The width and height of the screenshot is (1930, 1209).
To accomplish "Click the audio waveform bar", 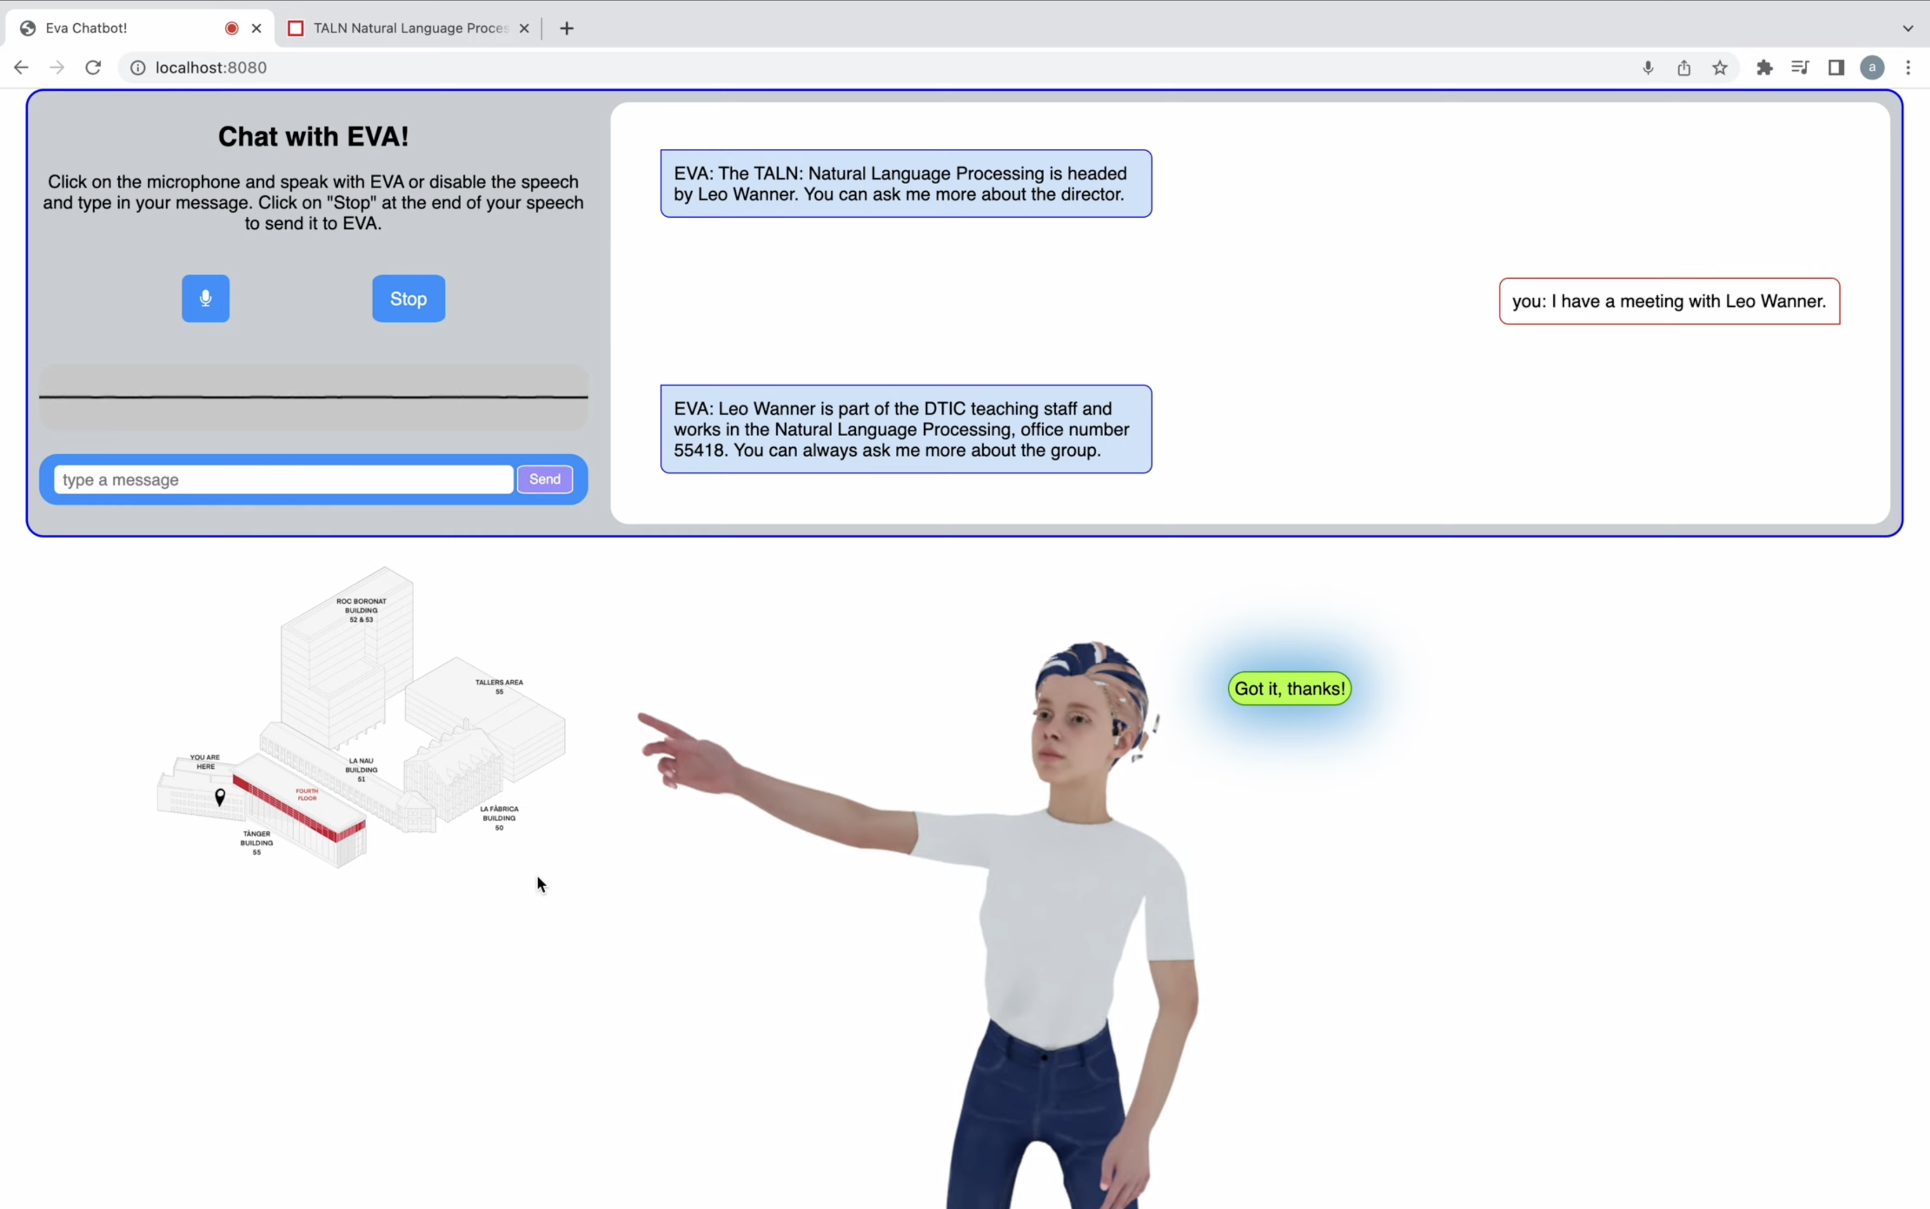I will (313, 397).
